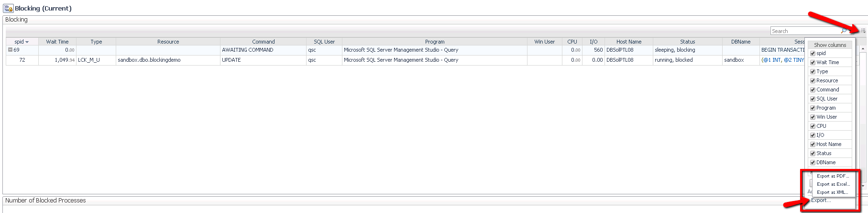Viewport: 868px width, 213px height.
Task: Open the table customizer list icon
Action: point(863,31)
